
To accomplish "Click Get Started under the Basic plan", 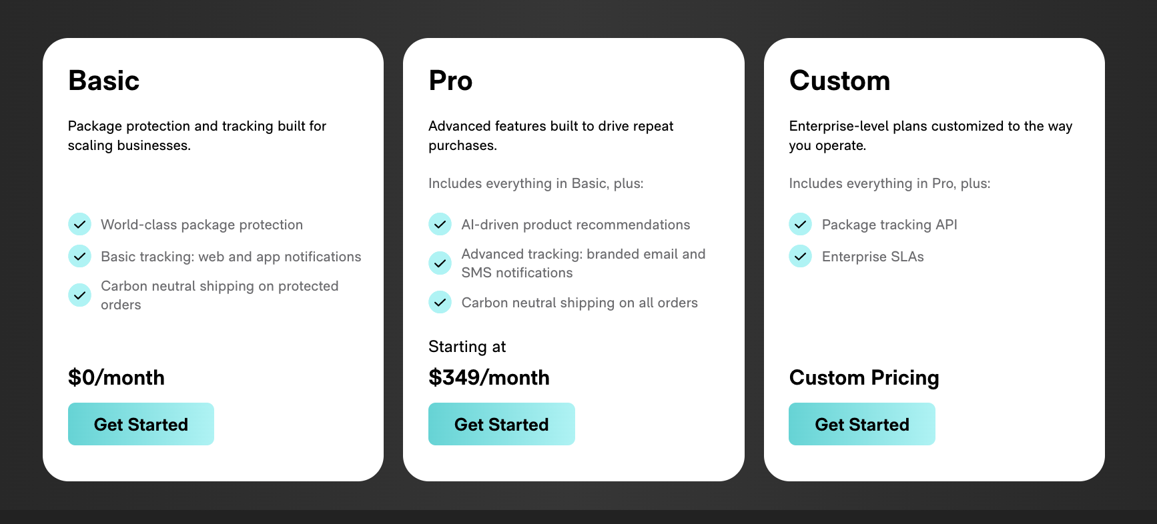I will coord(141,424).
